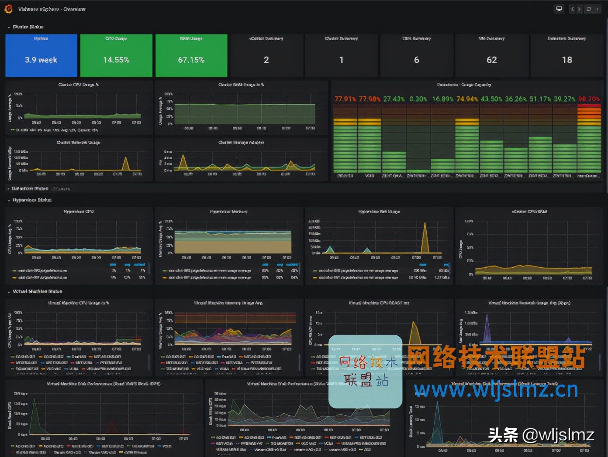The image size is (608, 457).
Task: Click the 74.94% datastore gauge value
Action: [467, 99]
